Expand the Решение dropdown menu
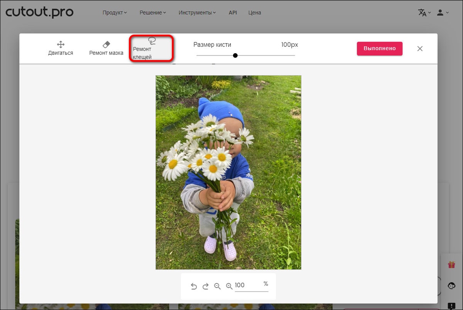Viewport: 463px width, 310px height. coord(153,13)
